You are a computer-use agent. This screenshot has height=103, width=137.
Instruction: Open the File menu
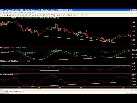[x=4, y=12]
